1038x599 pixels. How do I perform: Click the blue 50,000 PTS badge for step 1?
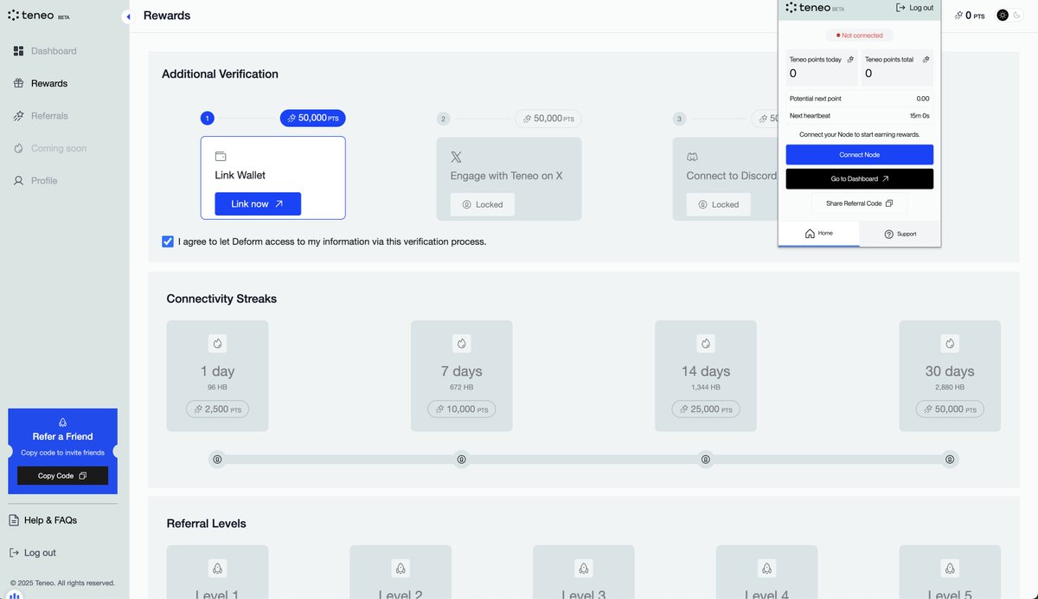[x=313, y=118]
